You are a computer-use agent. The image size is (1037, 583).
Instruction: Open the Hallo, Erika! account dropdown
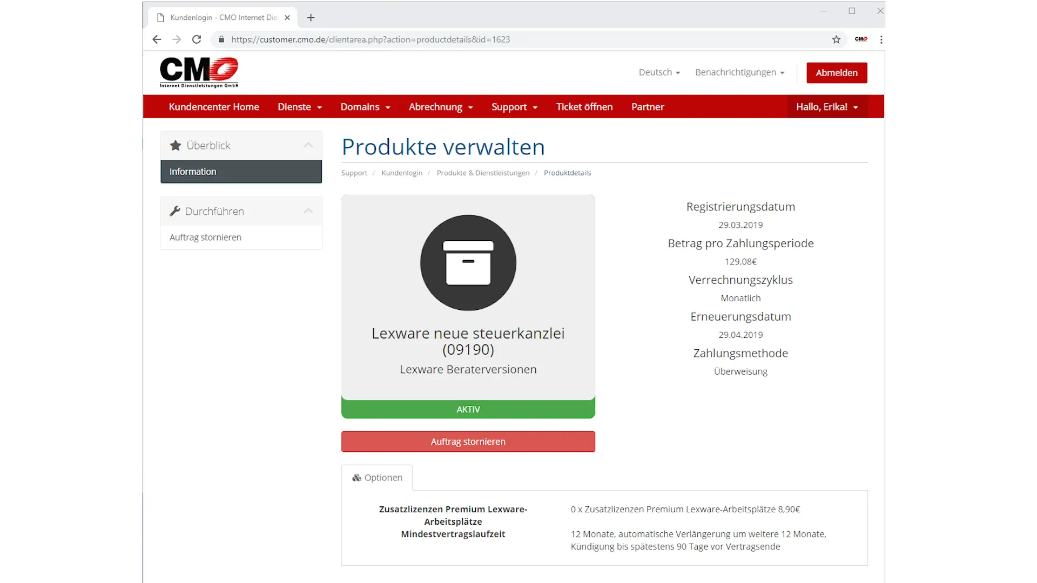point(827,107)
